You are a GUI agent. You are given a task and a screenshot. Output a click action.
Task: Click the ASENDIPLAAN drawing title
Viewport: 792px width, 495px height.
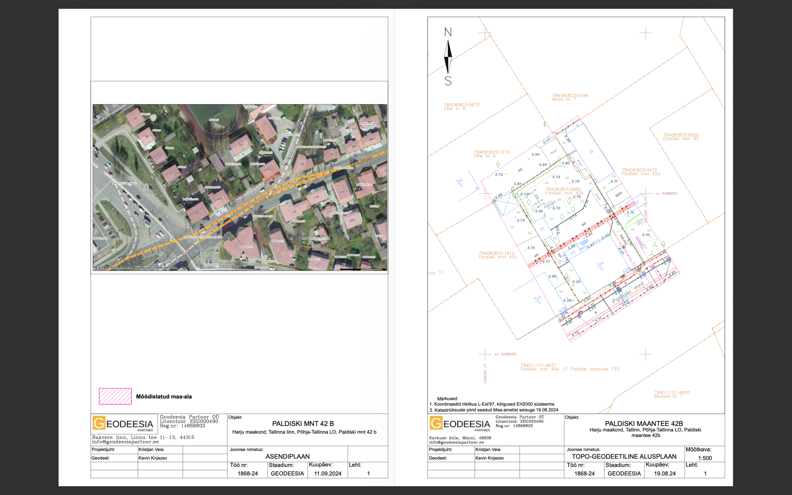[x=287, y=456]
